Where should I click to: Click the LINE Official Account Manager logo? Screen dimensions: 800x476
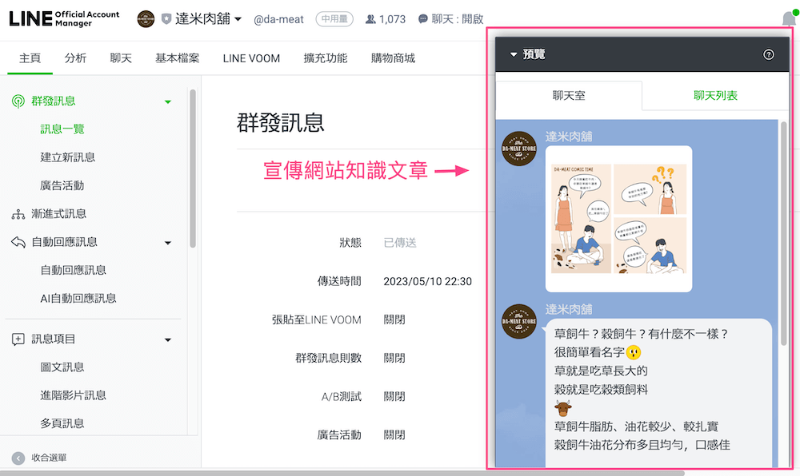[x=64, y=18]
